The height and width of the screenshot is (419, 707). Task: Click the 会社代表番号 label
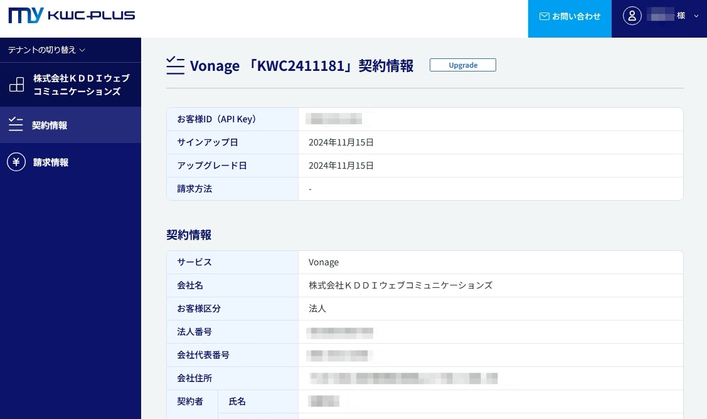click(203, 356)
